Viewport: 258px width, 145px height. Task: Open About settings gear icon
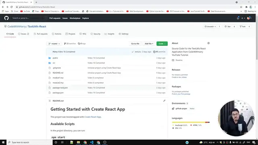click(208, 43)
